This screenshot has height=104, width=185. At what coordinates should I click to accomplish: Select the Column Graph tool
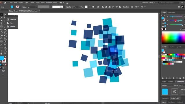pos(5,47)
